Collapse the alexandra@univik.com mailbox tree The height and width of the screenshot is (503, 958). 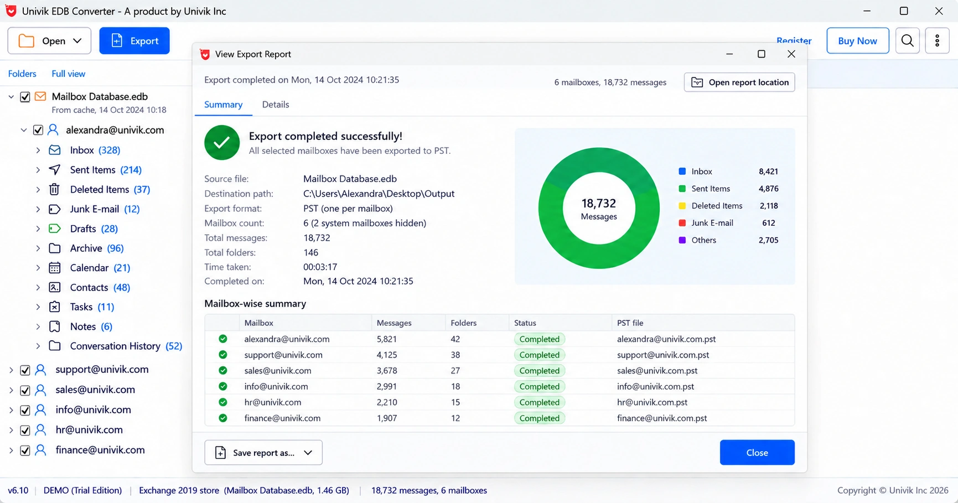point(24,130)
